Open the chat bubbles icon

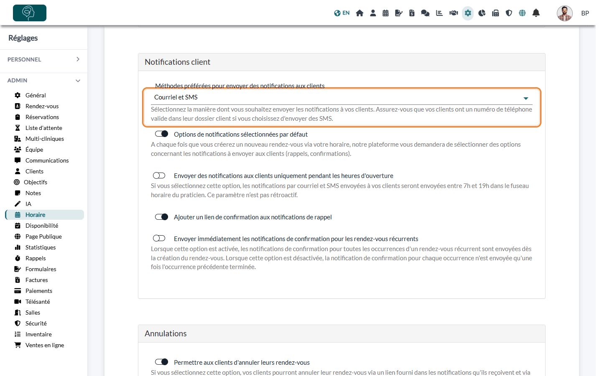(425, 13)
